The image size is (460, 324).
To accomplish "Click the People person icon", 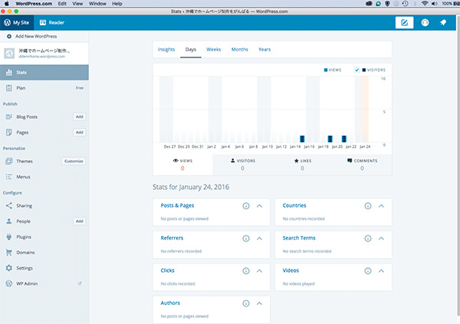I will point(9,221).
